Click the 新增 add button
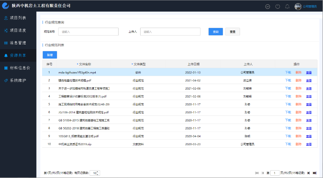Image resolution: width=323 pixels, height=178 pixels. pyautogui.click(x=50, y=55)
